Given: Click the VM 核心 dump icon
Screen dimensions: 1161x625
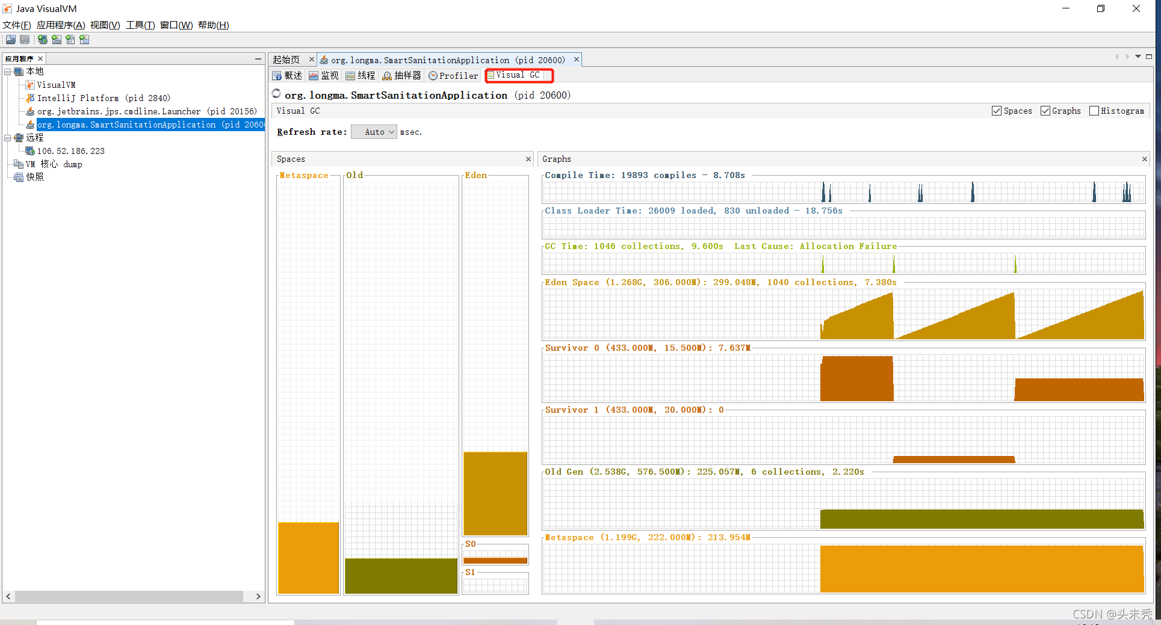Looking at the screenshot, I should tap(19, 164).
